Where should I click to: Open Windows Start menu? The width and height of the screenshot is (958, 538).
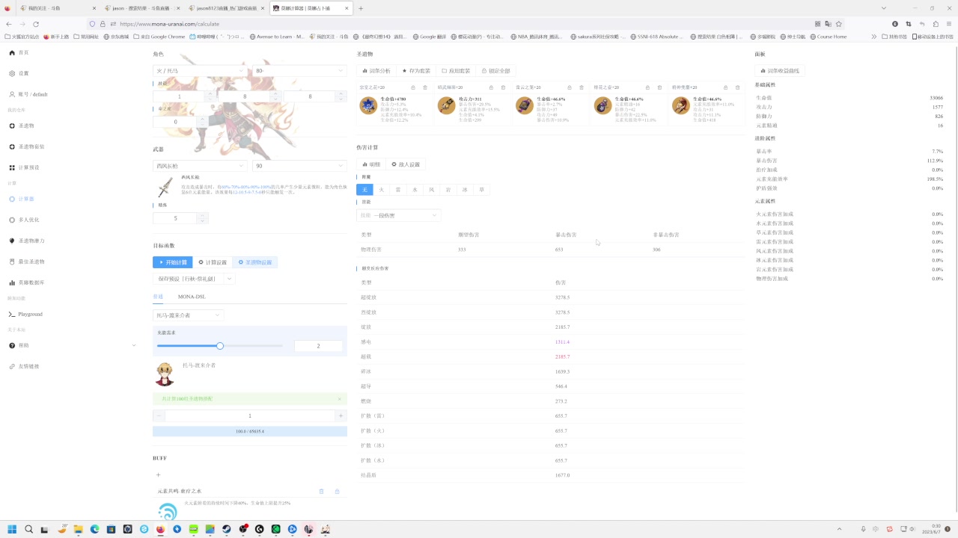pyautogui.click(x=12, y=529)
